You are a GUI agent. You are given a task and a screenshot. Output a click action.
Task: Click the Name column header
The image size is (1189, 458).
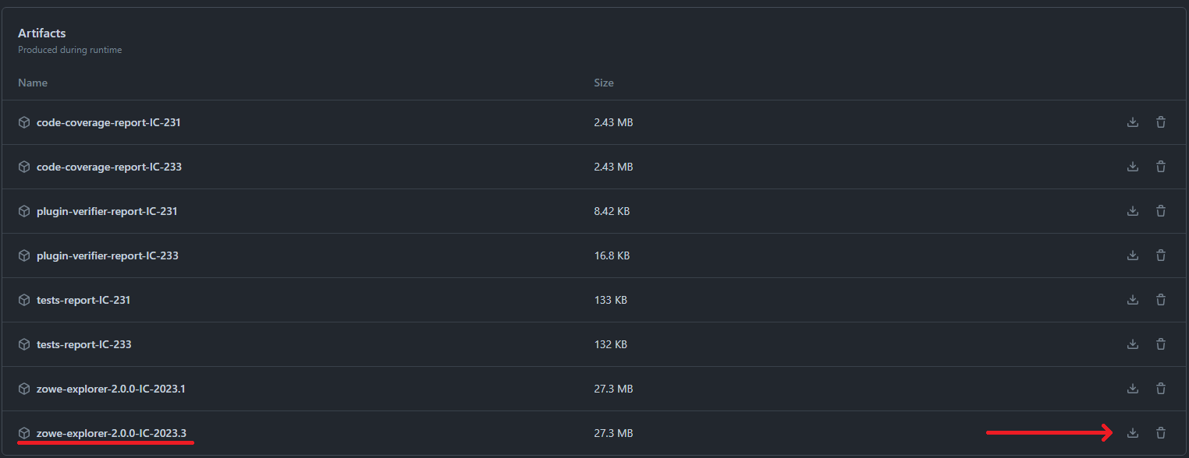pyautogui.click(x=33, y=83)
